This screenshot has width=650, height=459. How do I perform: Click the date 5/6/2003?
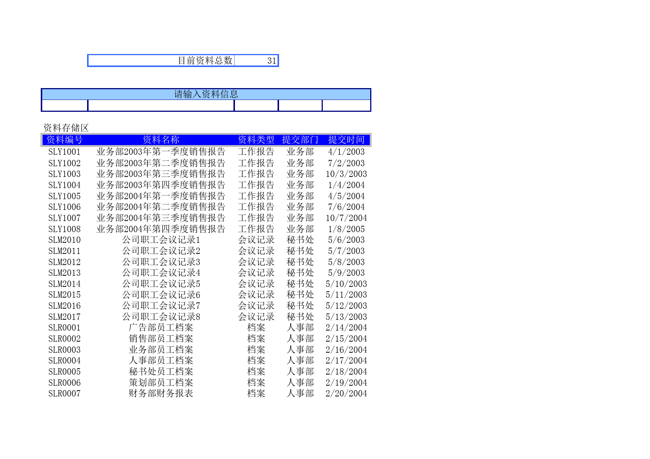(346, 240)
